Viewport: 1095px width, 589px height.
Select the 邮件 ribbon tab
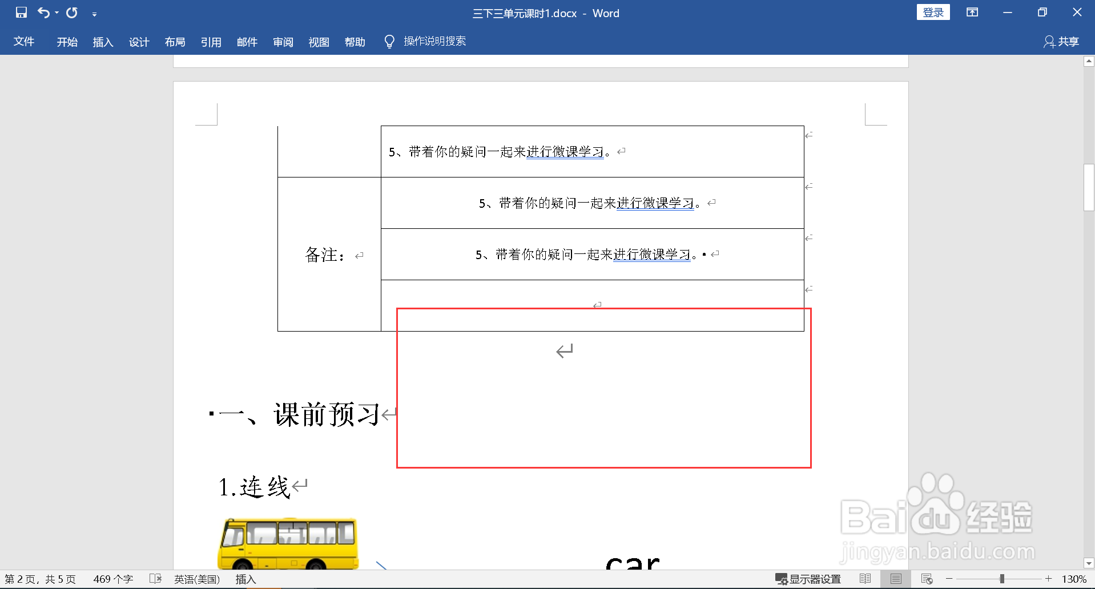point(247,42)
